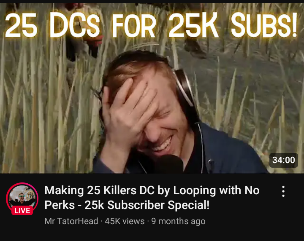This screenshot has height=241, width=304.
Task: Click the word 'FOR' in thumbnail headline
Action: 134,25
